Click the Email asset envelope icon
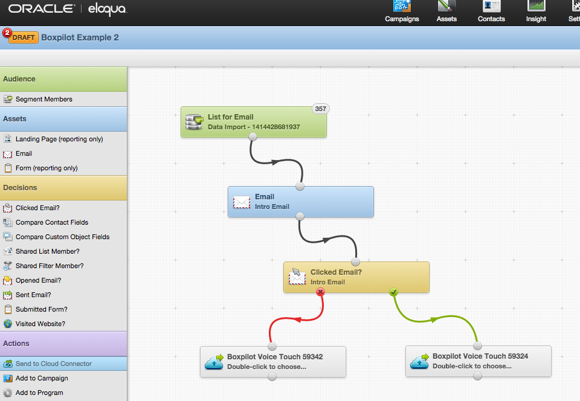 point(8,154)
